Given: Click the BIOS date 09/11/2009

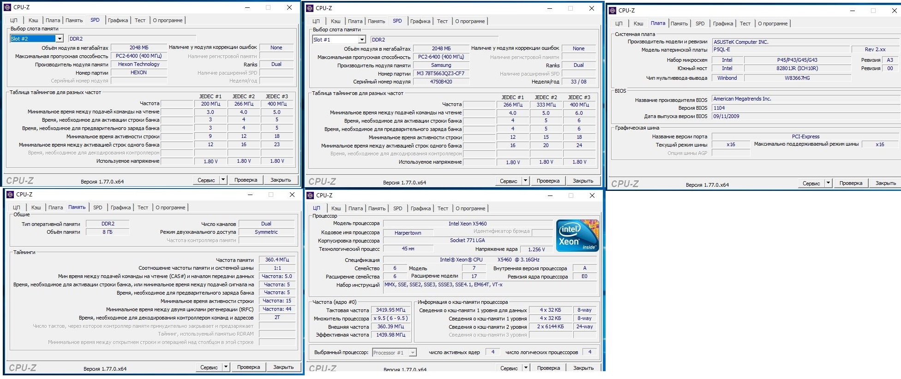Looking at the screenshot, I should [805, 117].
